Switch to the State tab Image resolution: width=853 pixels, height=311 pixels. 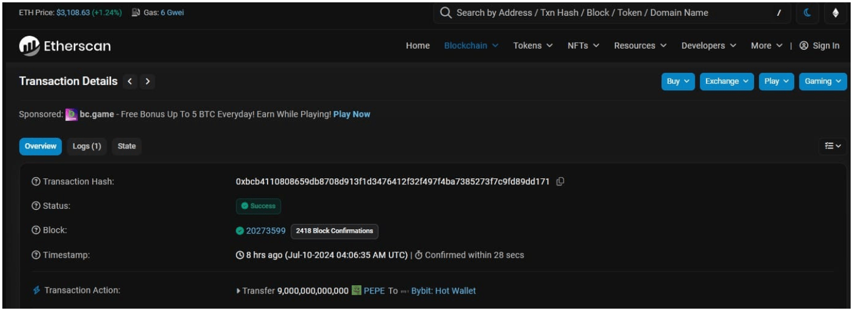coord(126,147)
